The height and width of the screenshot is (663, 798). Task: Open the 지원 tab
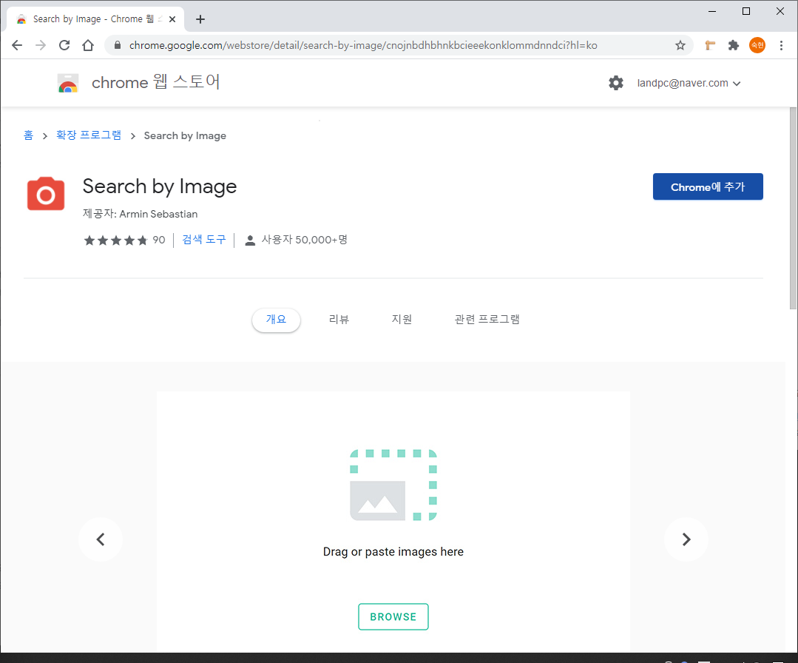[x=402, y=319]
